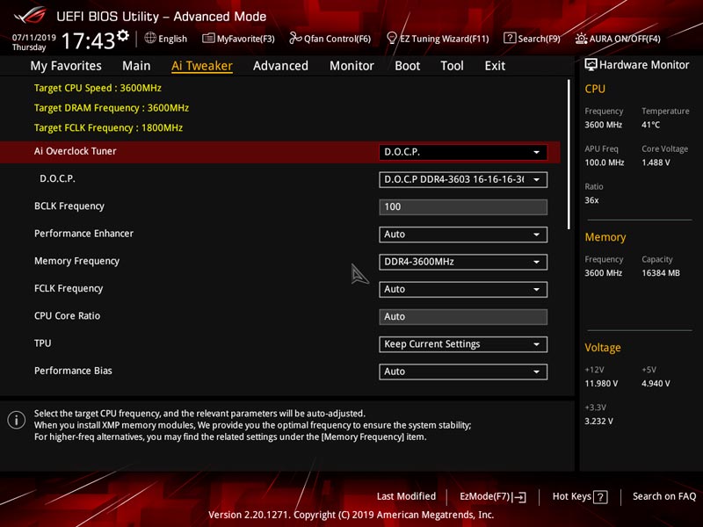Click +5V reading 4.940 V

click(656, 384)
